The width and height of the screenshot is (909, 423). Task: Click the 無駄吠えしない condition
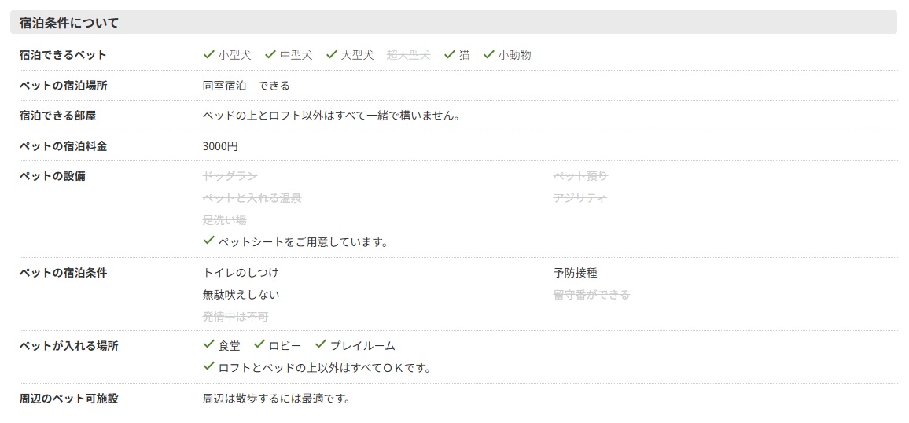(x=241, y=295)
